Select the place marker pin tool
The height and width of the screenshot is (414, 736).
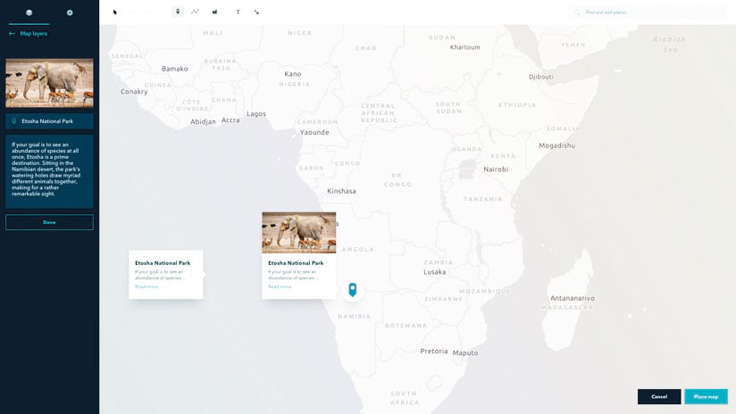pyautogui.click(x=178, y=12)
